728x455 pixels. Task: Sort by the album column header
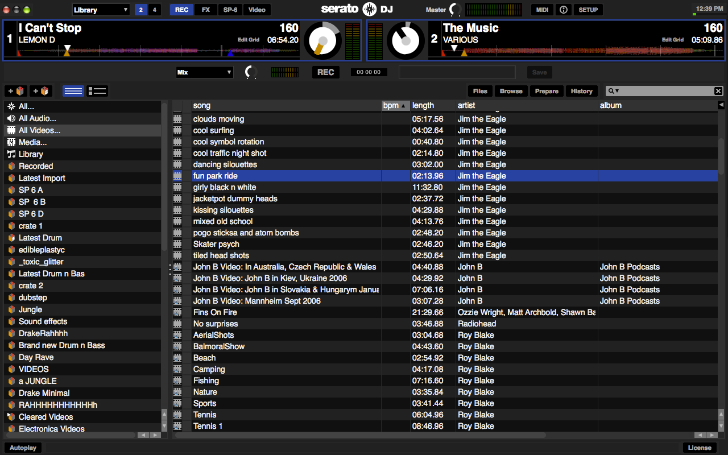click(657, 105)
